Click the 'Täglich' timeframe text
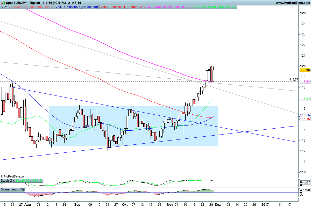 (35, 3)
